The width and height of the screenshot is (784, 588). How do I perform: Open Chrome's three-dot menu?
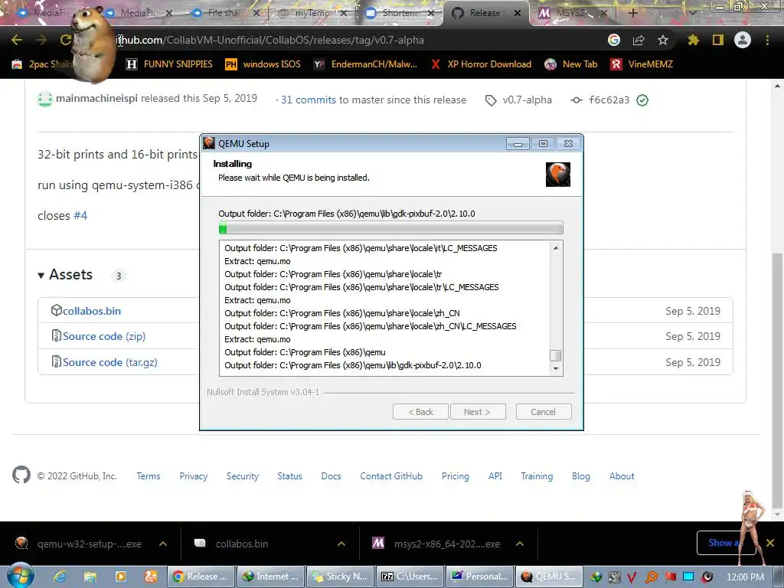click(x=767, y=40)
